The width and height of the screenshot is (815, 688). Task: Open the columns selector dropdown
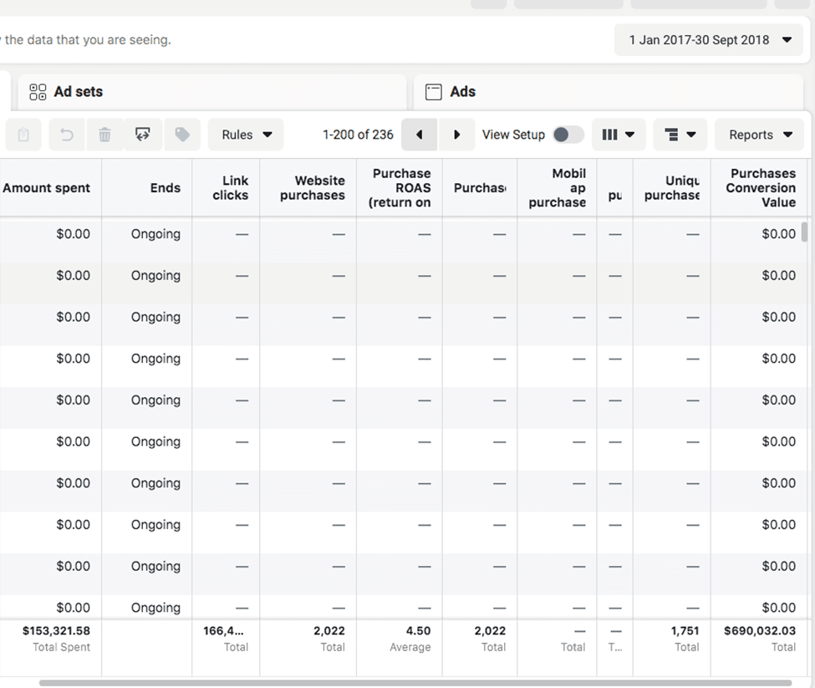[619, 135]
